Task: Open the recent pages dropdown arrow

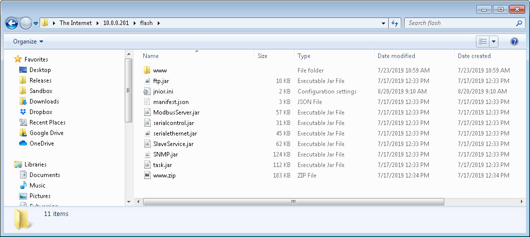Action: click(x=36, y=23)
